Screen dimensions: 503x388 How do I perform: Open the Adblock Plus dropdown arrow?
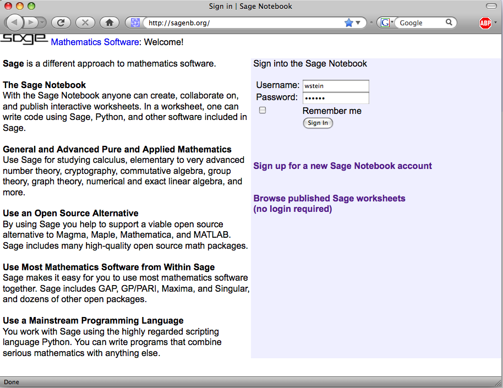click(x=496, y=23)
